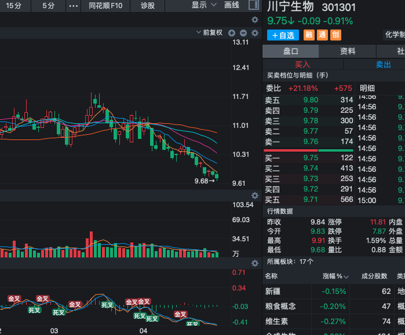Click the 名称 column header
Viewport: 405px width, 335px height.
coord(271,276)
